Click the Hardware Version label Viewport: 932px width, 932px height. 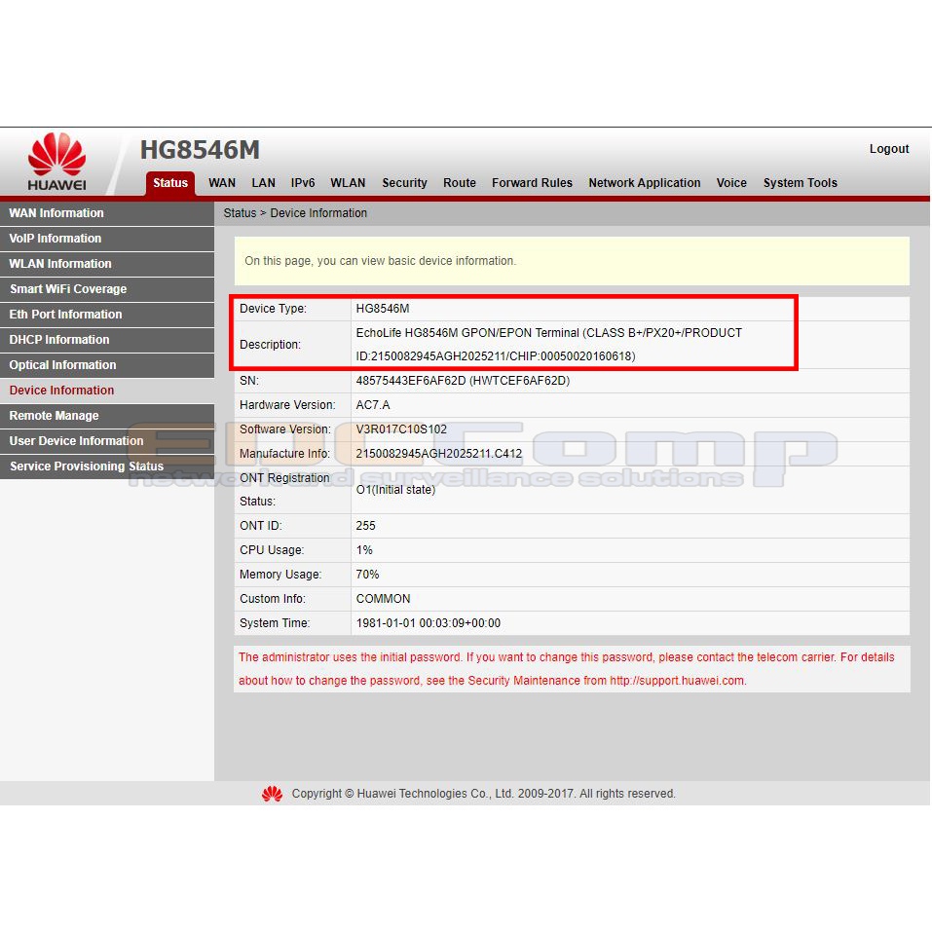coord(287,405)
